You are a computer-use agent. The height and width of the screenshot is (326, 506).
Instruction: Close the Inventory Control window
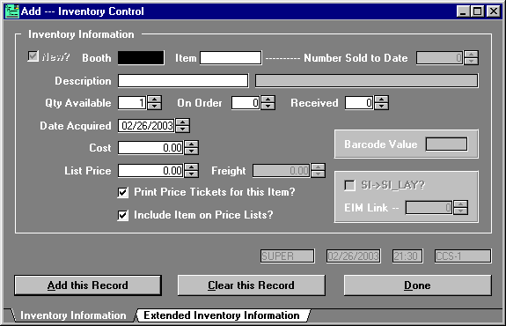coord(494,11)
